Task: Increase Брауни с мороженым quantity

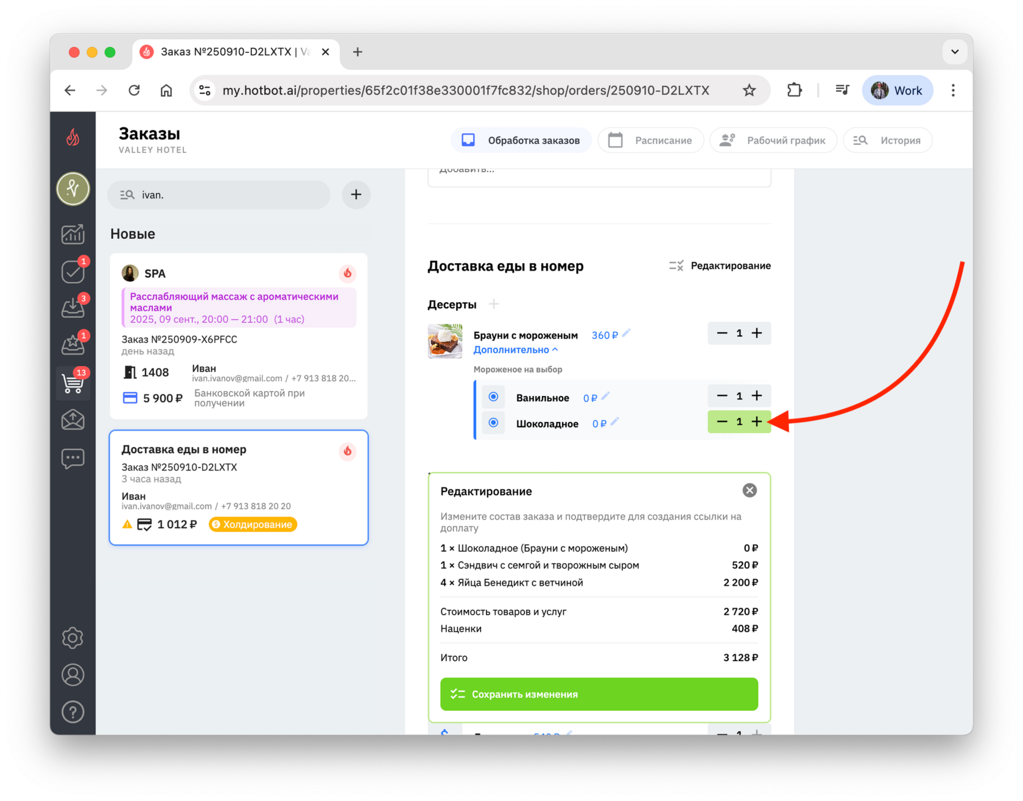Action: (x=757, y=333)
